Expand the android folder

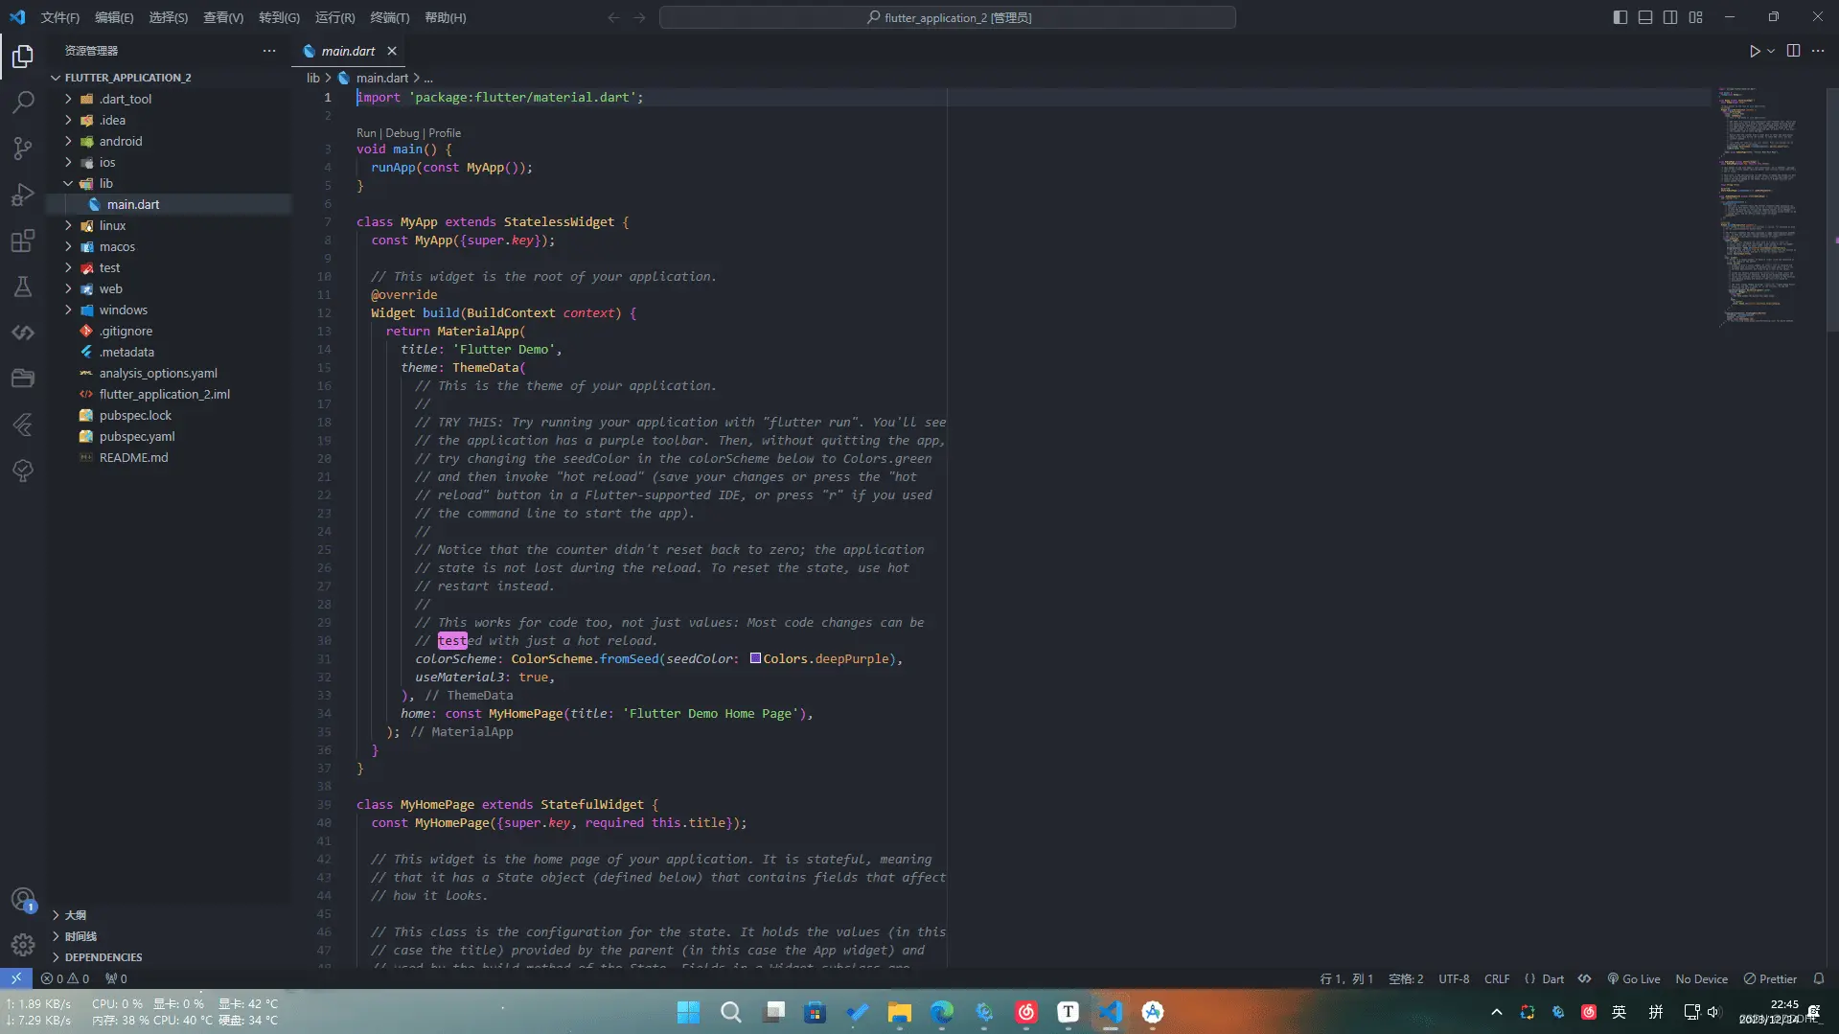[x=120, y=141]
